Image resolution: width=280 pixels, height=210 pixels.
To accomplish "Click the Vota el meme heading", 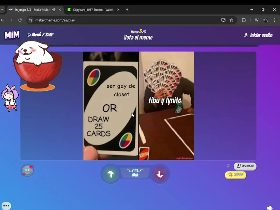I will point(138,37).
